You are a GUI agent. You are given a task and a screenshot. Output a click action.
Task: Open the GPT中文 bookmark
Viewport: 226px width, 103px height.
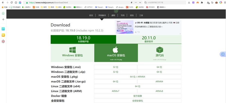tap(89, 7)
